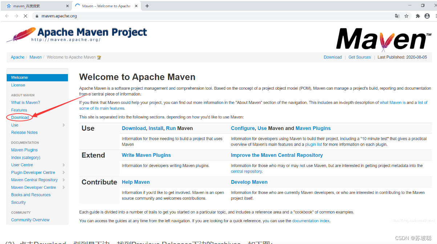Click the Apache feather logo
The height and width of the screenshot is (244, 437).
21,34
